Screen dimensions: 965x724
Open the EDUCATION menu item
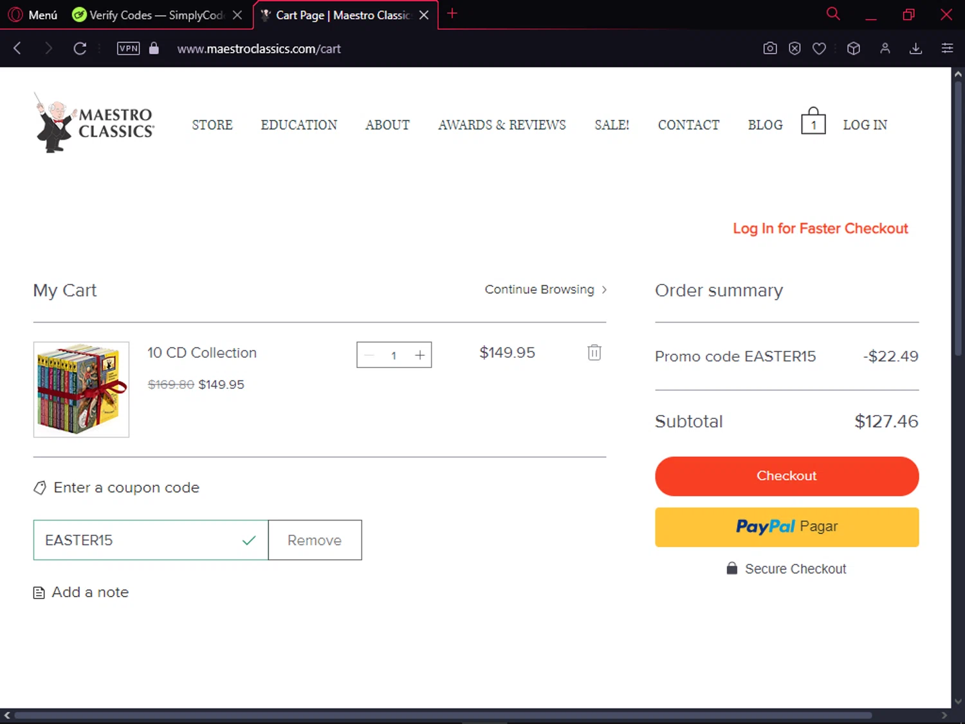[299, 125]
